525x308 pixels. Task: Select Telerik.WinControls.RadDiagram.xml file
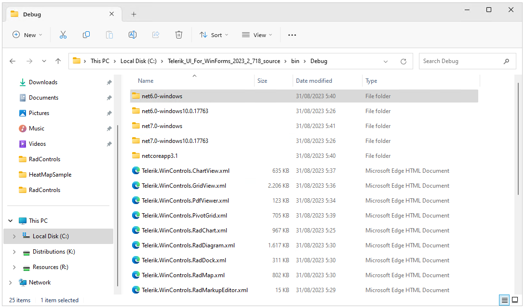(x=304, y=245)
